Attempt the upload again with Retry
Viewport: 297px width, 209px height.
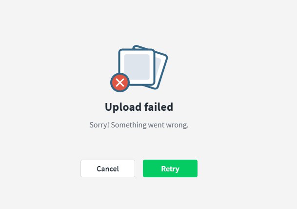tap(170, 168)
